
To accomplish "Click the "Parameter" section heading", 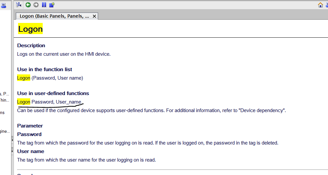I will [x=30, y=126].
